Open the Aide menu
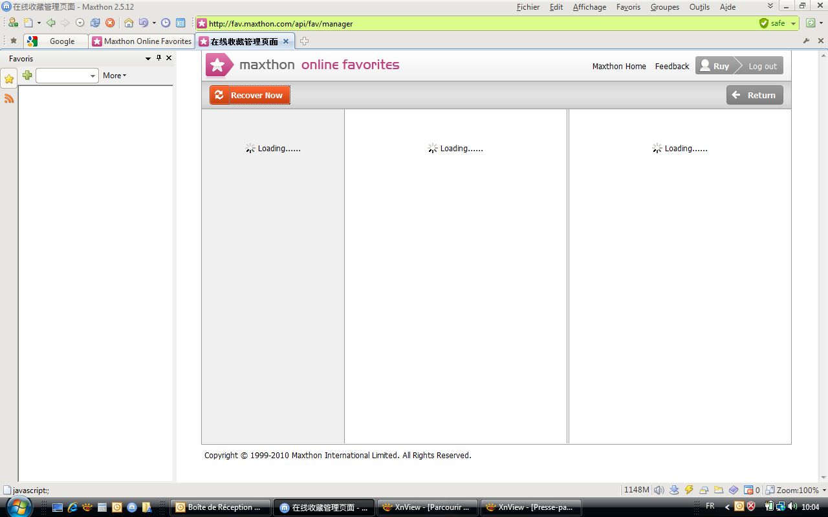The width and height of the screenshot is (828, 517). [728, 7]
